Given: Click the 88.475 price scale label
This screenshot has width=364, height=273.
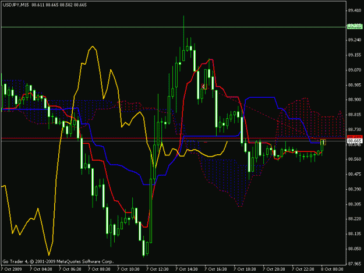Looking at the screenshot, I should pos(355,174).
